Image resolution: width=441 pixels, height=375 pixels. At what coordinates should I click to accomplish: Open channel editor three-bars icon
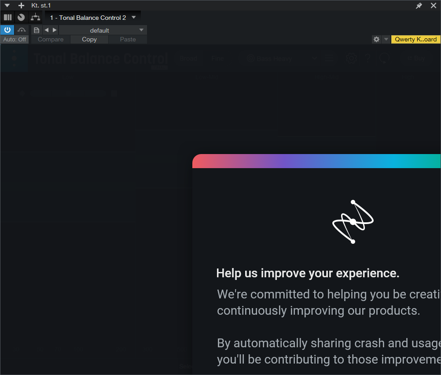(x=7, y=18)
